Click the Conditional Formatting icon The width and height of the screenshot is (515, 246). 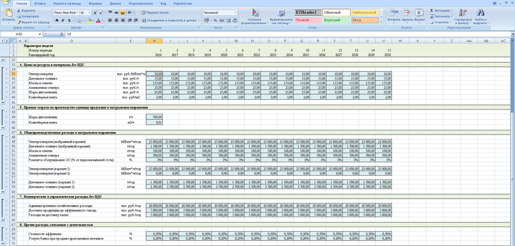click(x=254, y=13)
